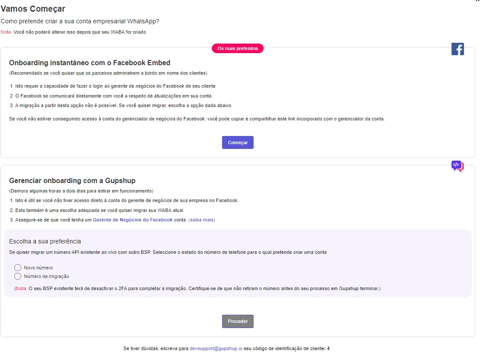
Task: Email devsupport@gupshup.io support link
Action: (216, 348)
